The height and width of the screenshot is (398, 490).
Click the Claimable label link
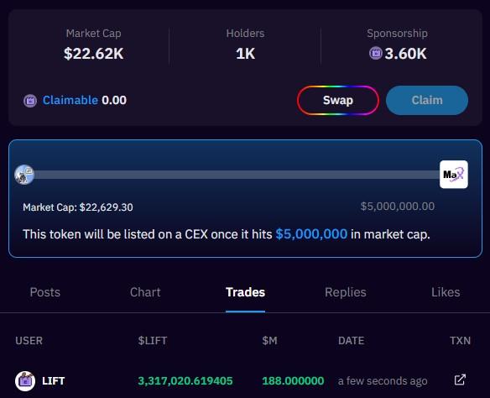70,101
